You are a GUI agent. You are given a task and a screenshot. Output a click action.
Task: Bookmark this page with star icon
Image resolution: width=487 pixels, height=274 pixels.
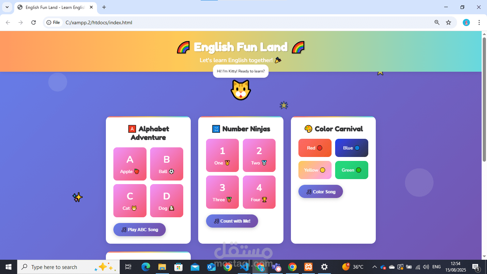coord(448,22)
